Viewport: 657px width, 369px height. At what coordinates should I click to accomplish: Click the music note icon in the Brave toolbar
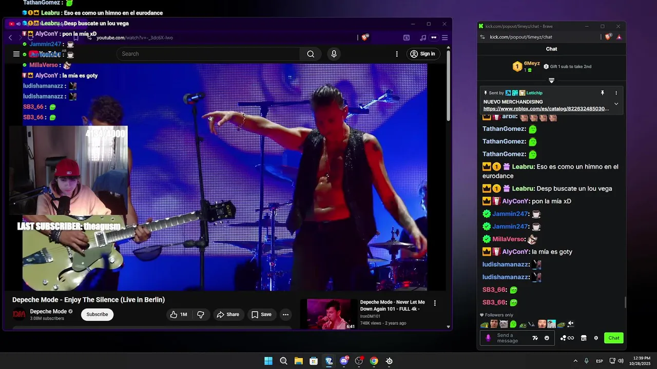coord(423,37)
